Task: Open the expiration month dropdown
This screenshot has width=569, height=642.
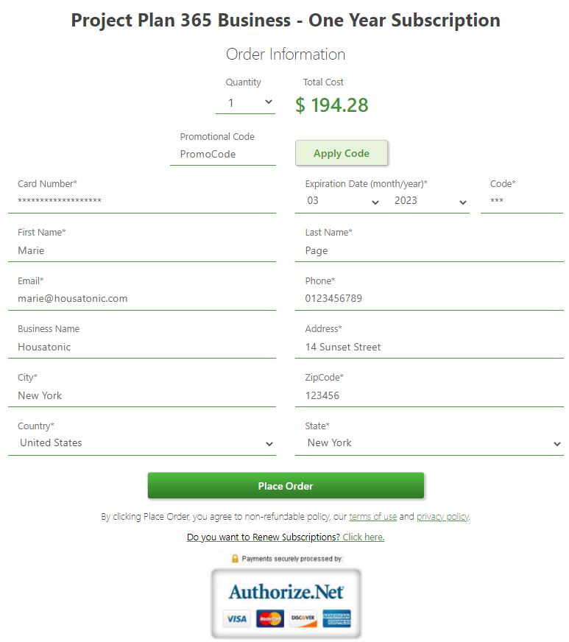Action: (x=342, y=201)
